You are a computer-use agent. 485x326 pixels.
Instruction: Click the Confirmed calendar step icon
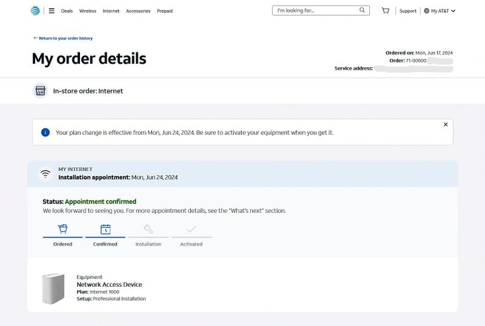click(105, 229)
